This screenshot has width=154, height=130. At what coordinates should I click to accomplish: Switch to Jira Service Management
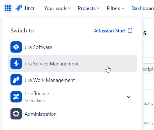point(72,63)
